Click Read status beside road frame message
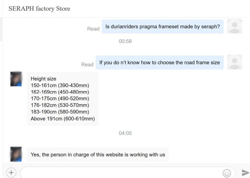 coord(87,65)
